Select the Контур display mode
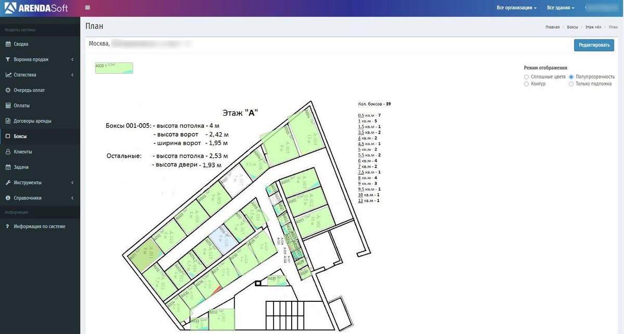 tap(526, 84)
